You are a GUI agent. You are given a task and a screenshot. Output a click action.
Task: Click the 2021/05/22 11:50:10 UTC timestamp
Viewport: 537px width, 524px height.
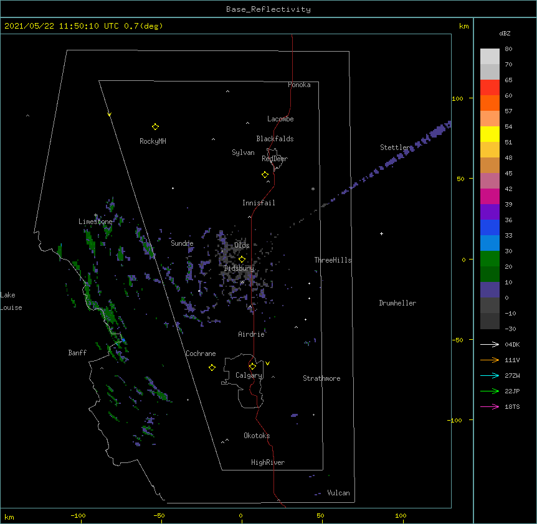[x=62, y=26]
